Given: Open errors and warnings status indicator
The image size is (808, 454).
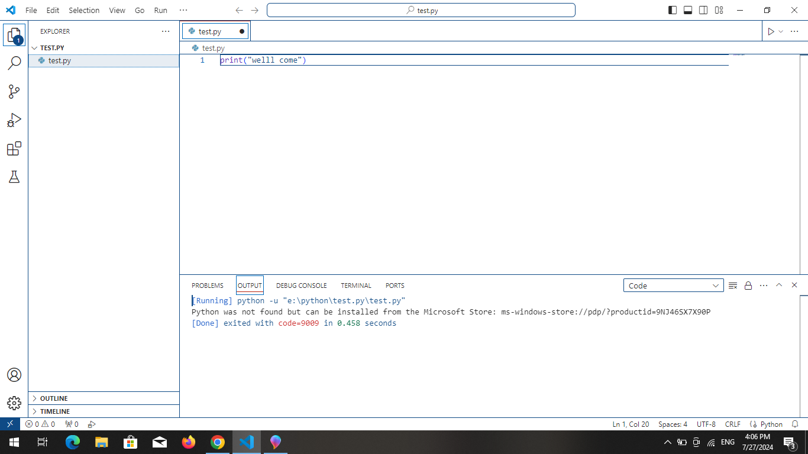Looking at the screenshot, I should pos(40,424).
